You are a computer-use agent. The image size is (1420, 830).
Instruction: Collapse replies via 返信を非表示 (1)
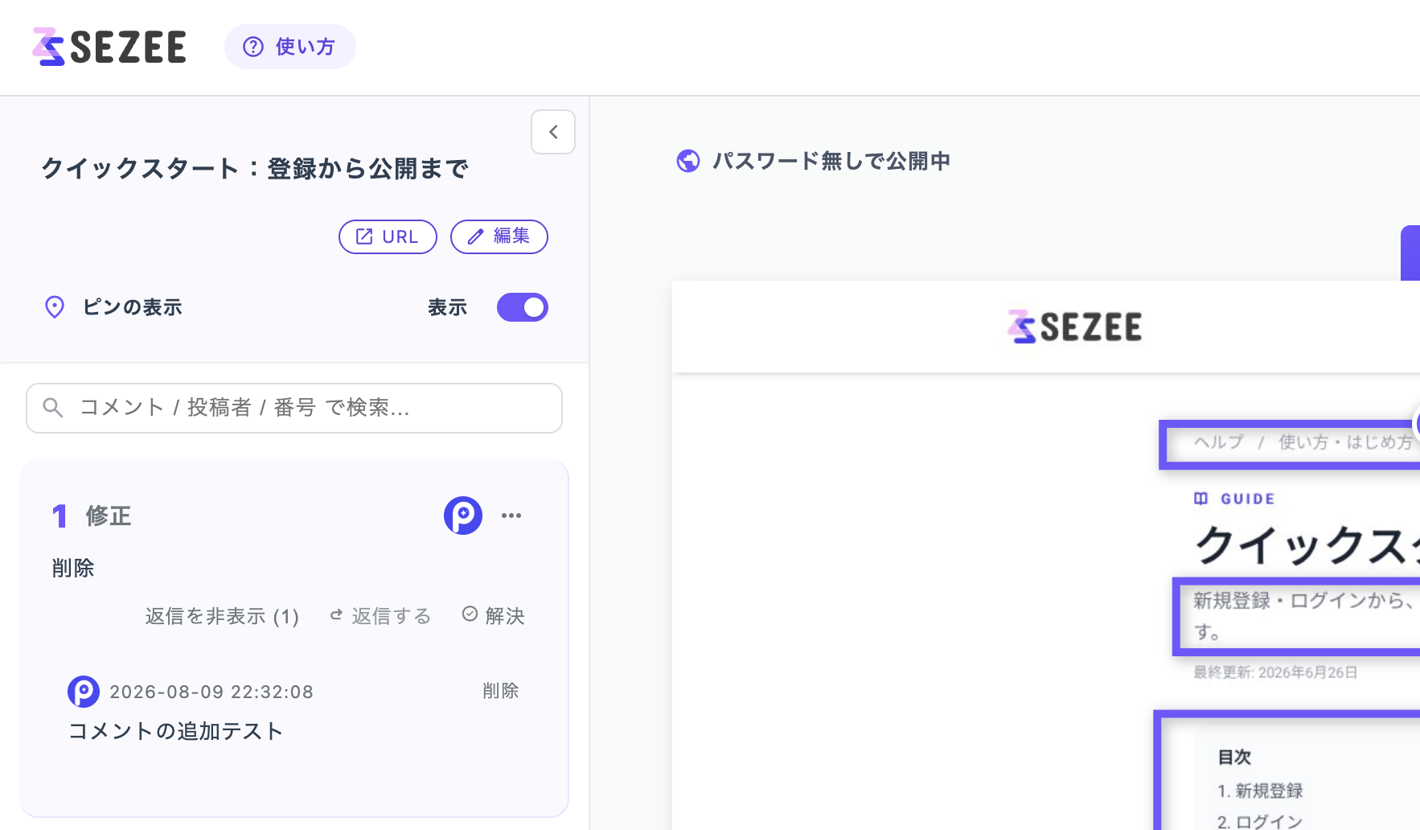222,616
